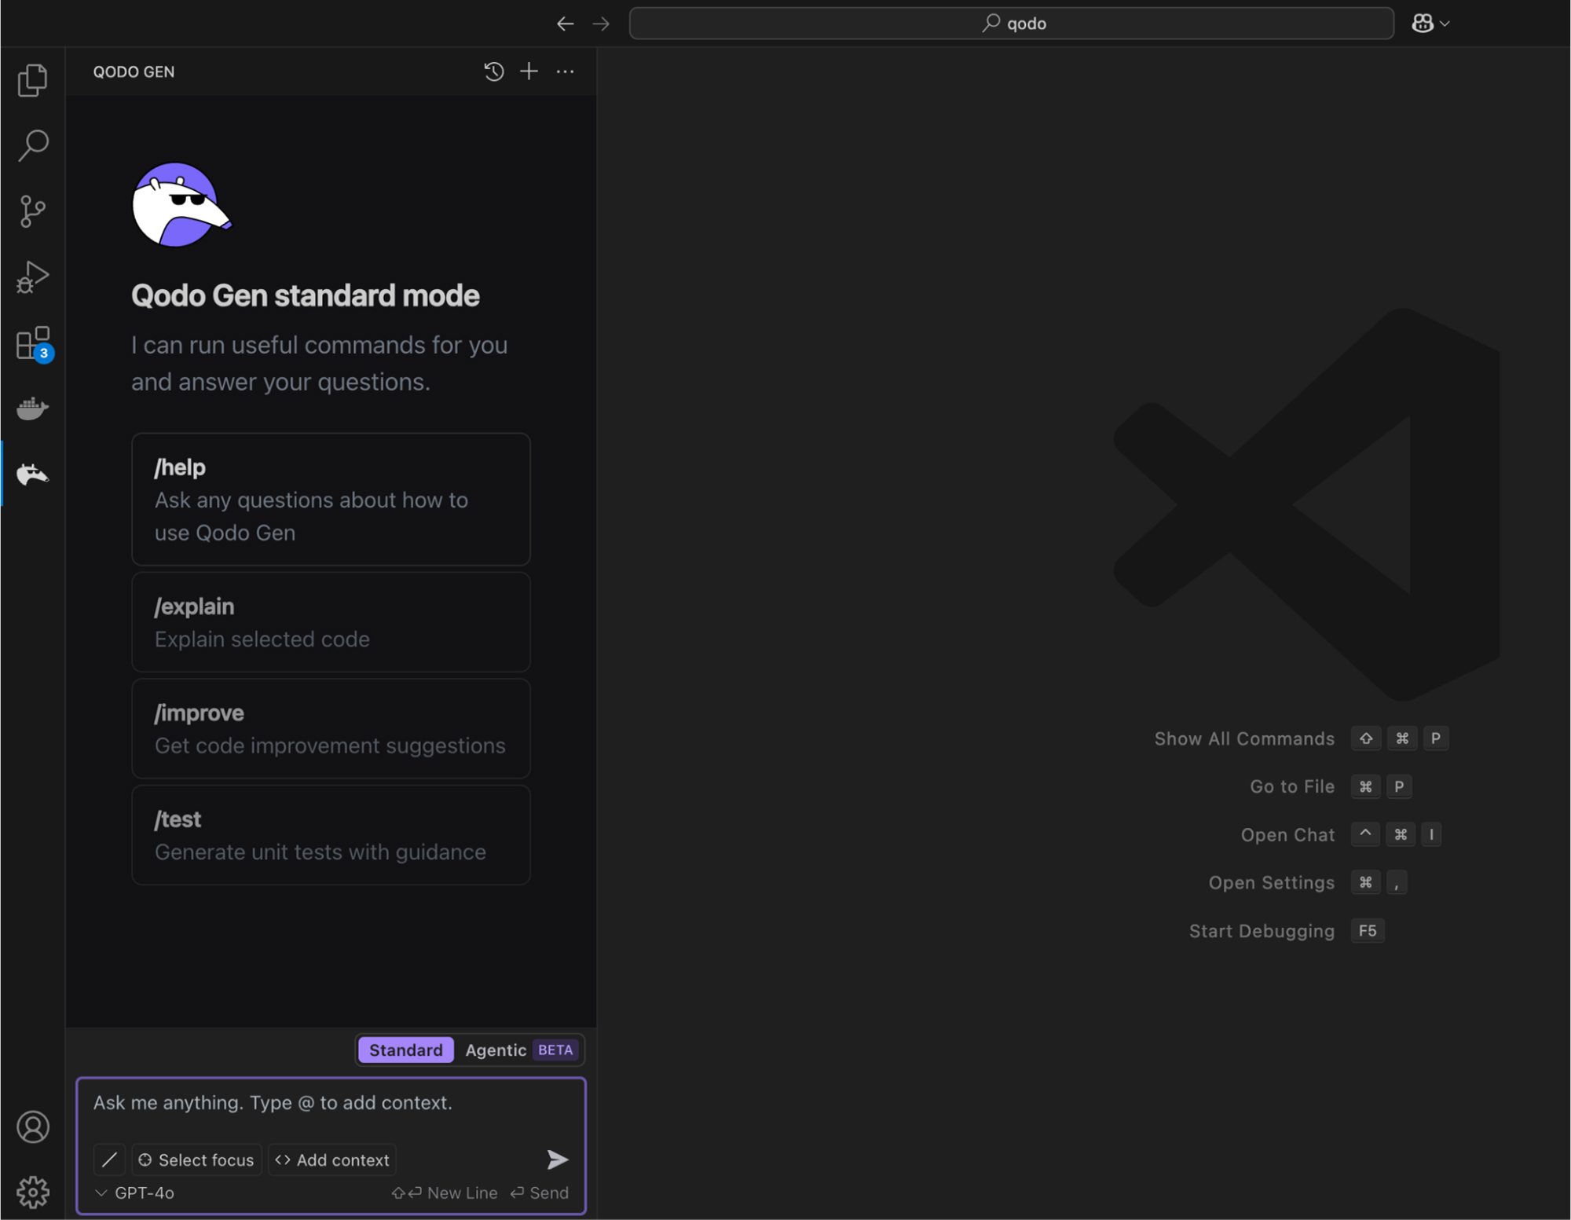Image resolution: width=1571 pixels, height=1220 pixels.
Task: Select the Qodo Gen sidebar icon
Action: 32,474
